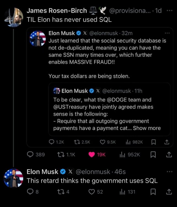Share Elon Musk's bottom reply
Screen dimensions: 177x207
(x=167, y=192)
